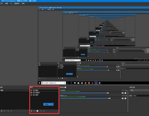Remove the selected scene with minus icon

coord(5,111)
